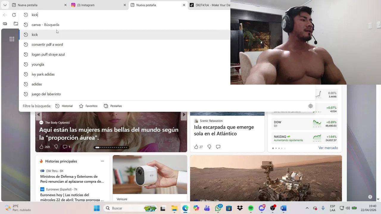Like the Scenic Relaxation story (27)
381x214 pixels.
coord(198,147)
